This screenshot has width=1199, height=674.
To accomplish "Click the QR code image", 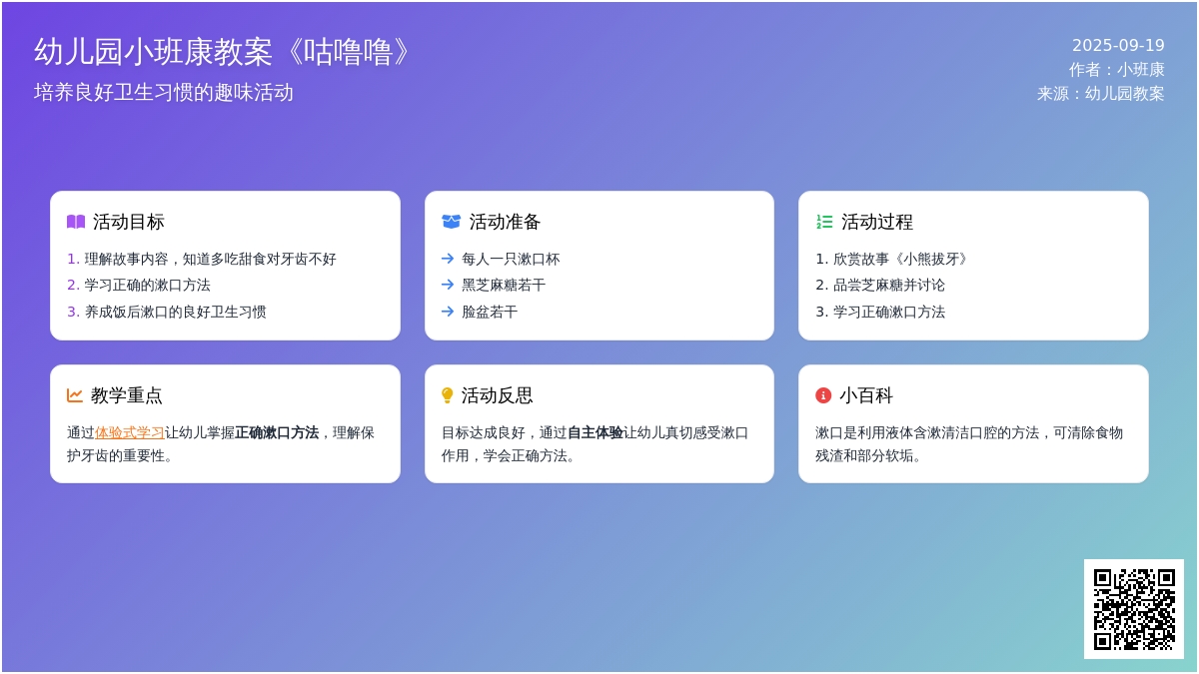I will (1133, 608).
